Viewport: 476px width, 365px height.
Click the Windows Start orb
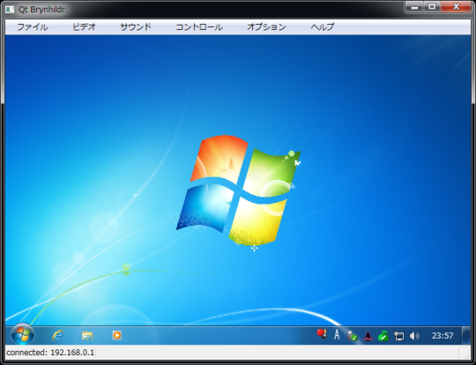pos(22,334)
